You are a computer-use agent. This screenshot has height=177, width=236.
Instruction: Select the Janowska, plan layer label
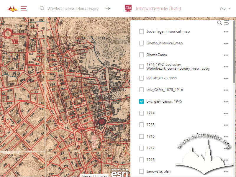pos(158,171)
